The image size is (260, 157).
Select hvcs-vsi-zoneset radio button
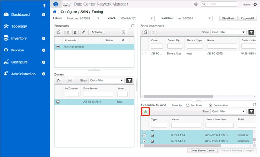click(x=58, y=47)
